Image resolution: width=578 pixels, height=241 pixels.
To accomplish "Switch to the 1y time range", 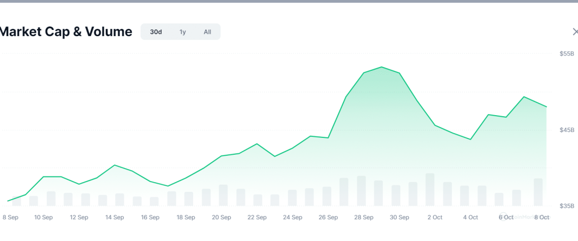I will point(183,32).
